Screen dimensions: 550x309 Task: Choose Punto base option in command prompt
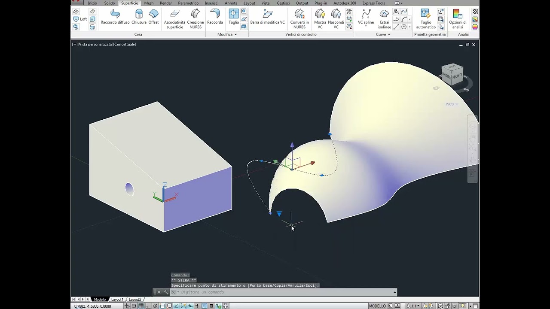[x=260, y=285]
